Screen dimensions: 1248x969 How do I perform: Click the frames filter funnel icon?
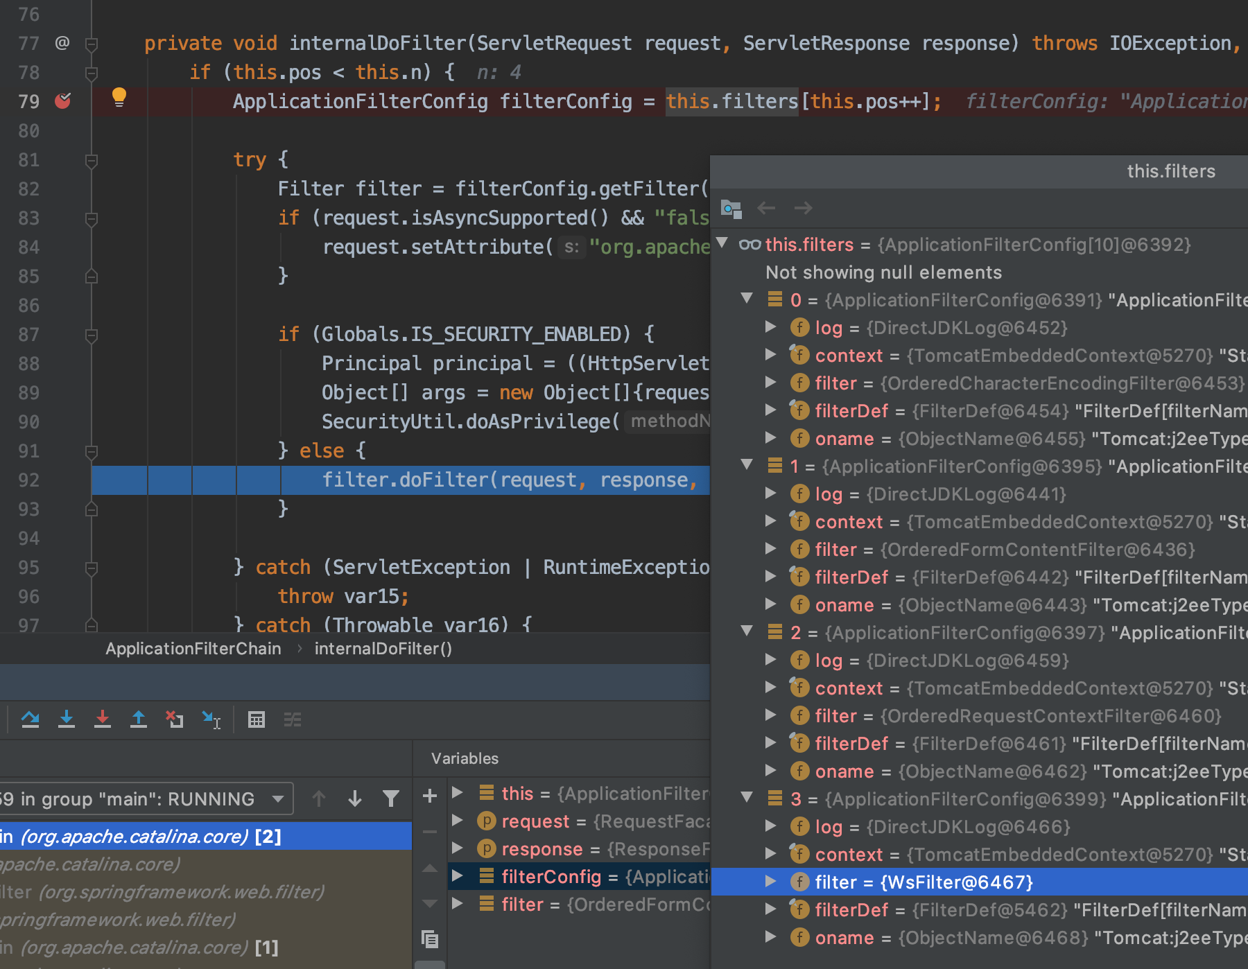tap(391, 798)
